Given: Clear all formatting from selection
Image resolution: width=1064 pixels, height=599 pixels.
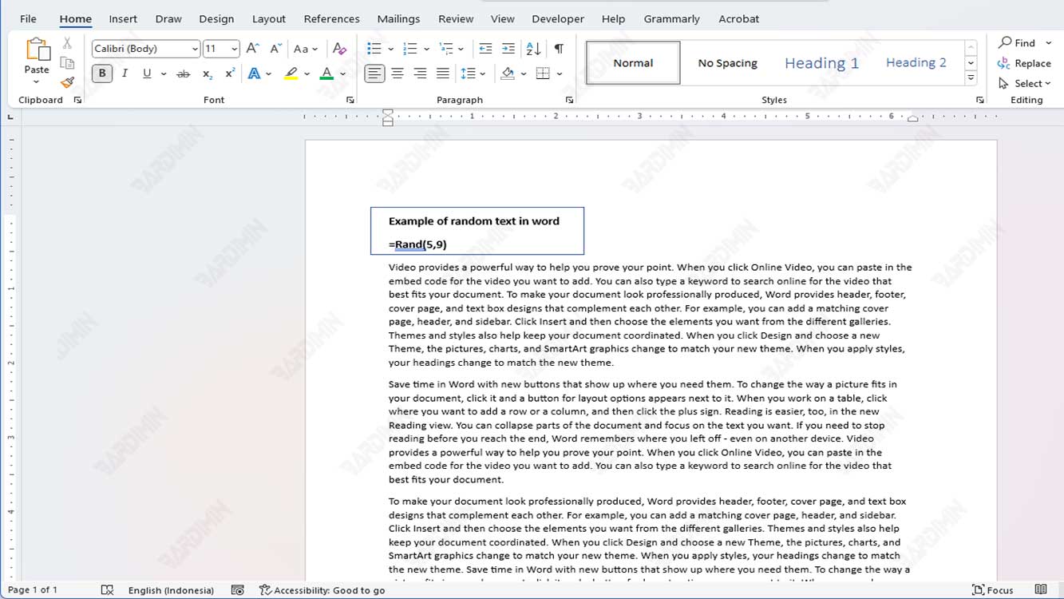Looking at the screenshot, I should click(x=339, y=49).
